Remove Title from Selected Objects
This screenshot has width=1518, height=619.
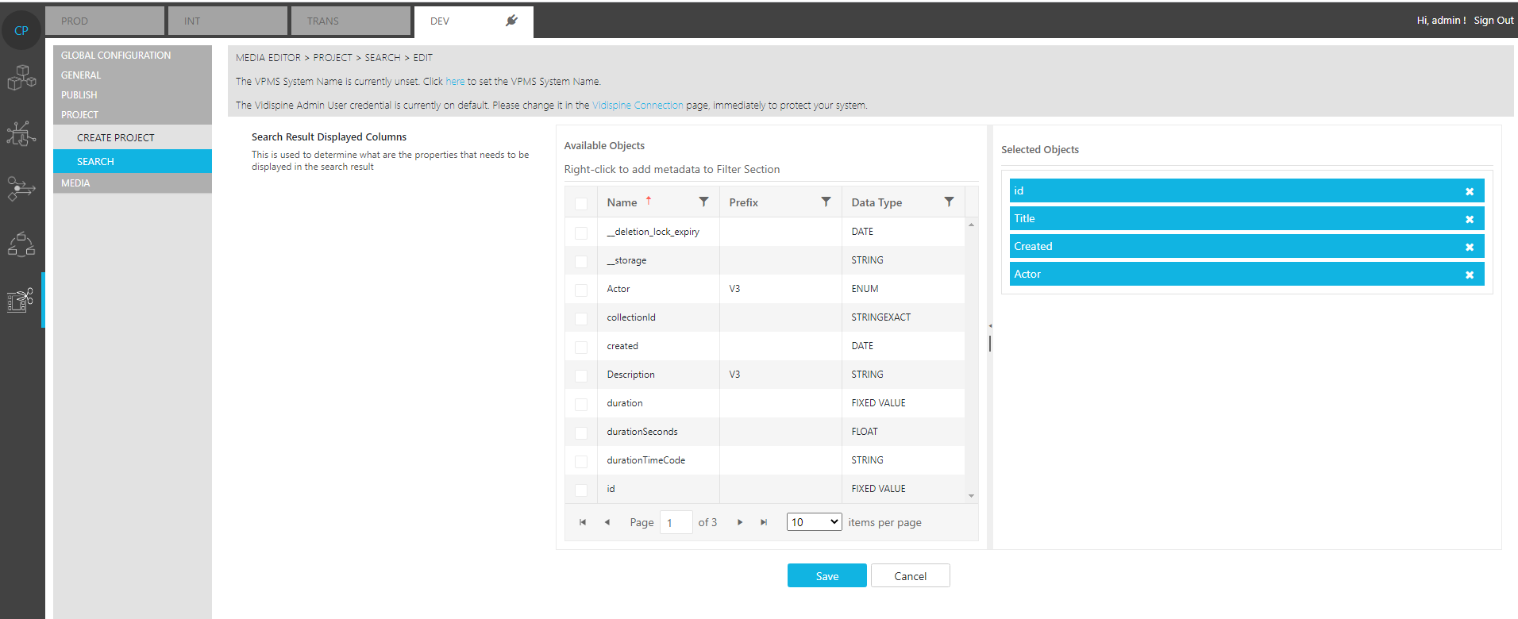pyautogui.click(x=1469, y=219)
